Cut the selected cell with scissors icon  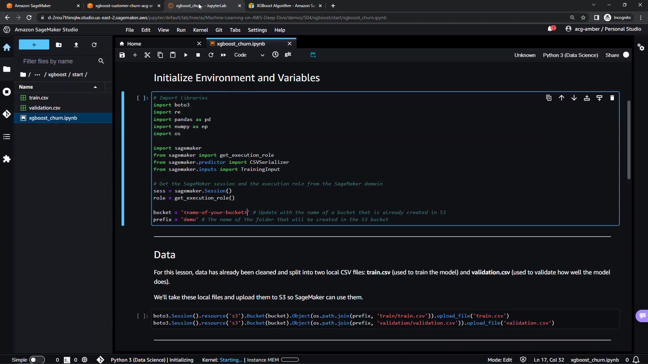(x=147, y=55)
